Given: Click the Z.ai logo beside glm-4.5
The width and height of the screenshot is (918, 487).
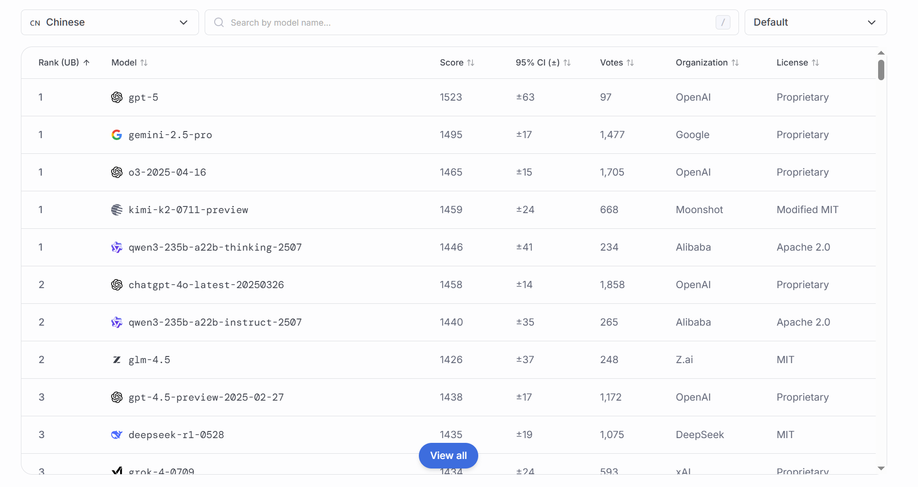Looking at the screenshot, I should (x=117, y=360).
